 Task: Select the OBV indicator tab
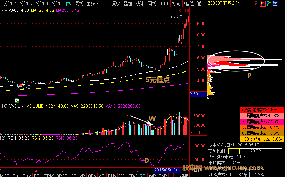point(92,175)
